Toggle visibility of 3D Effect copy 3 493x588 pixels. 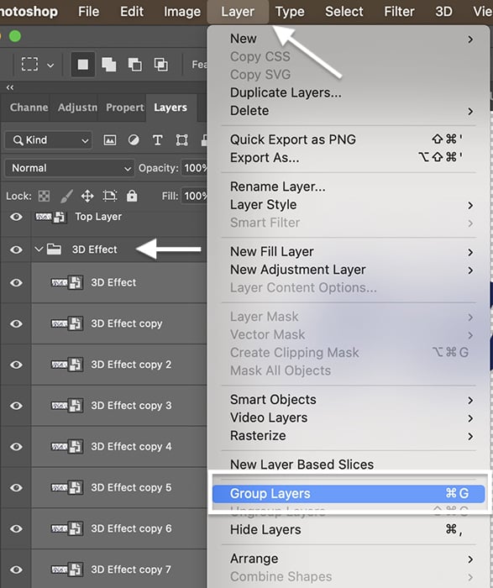click(x=16, y=406)
